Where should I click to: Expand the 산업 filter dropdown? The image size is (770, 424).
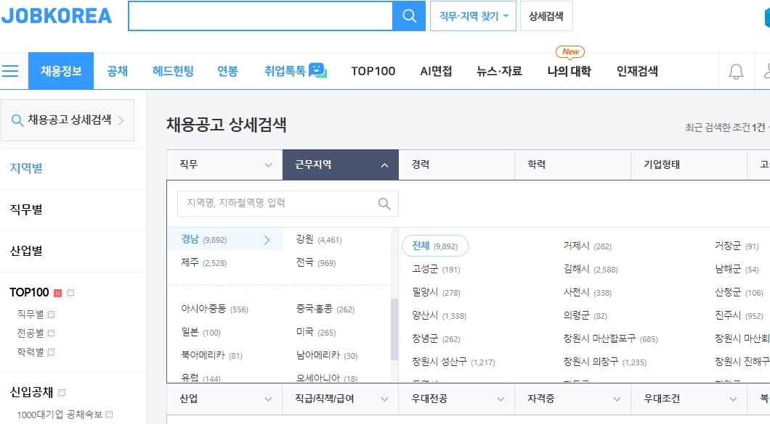(x=224, y=399)
